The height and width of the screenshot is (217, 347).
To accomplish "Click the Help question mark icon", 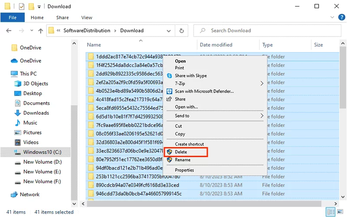I will click(x=342, y=17).
